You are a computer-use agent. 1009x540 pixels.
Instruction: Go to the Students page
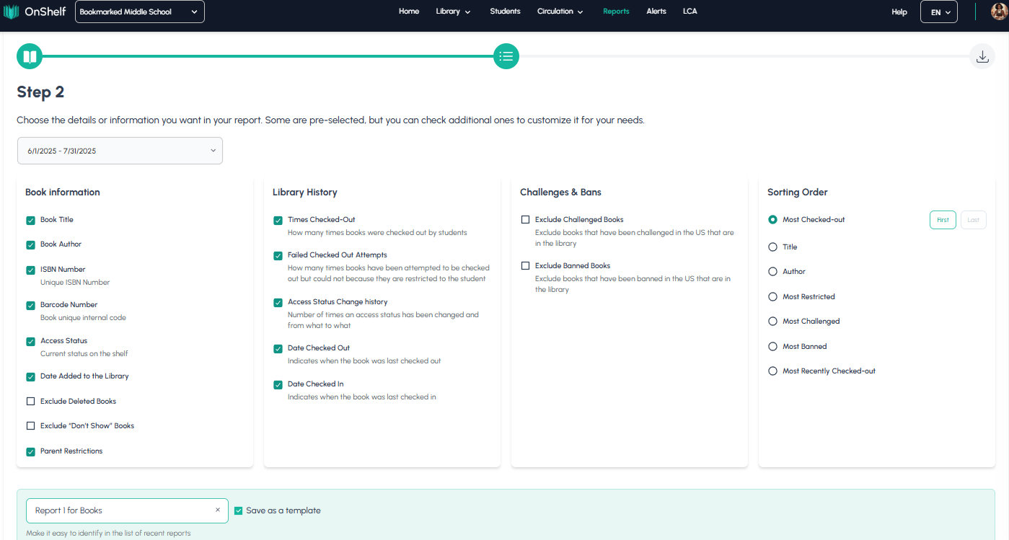pos(505,12)
